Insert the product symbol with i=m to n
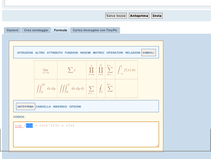This screenshot has width=211, height=159. click(x=91, y=70)
